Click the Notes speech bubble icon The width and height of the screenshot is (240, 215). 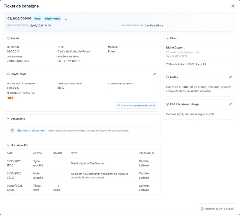coord(167,77)
